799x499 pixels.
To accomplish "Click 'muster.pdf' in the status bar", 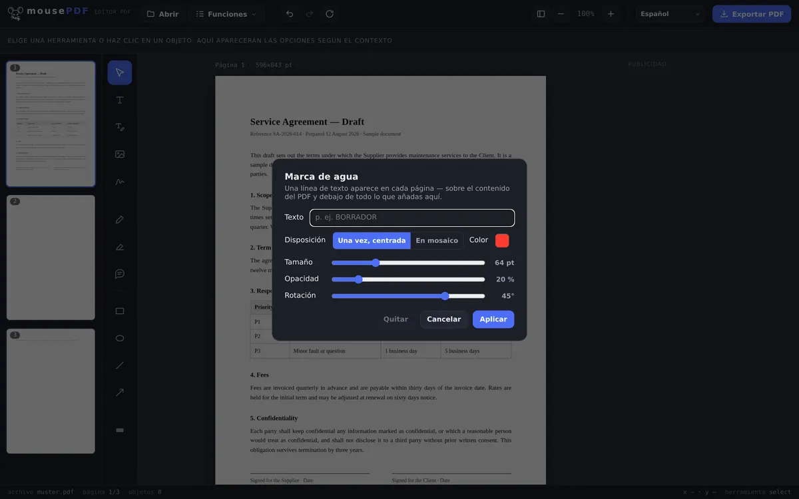I will [55, 492].
